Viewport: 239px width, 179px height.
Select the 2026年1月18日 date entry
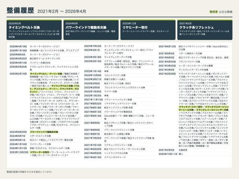(x=18, y=51)
